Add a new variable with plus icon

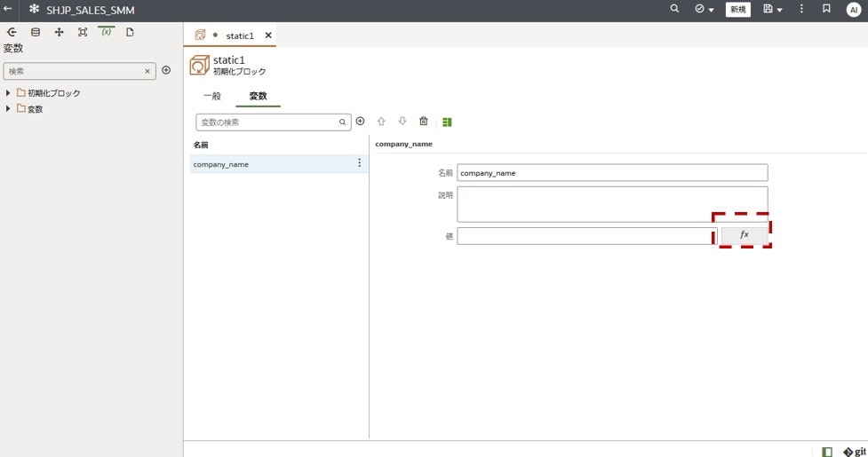pos(361,121)
